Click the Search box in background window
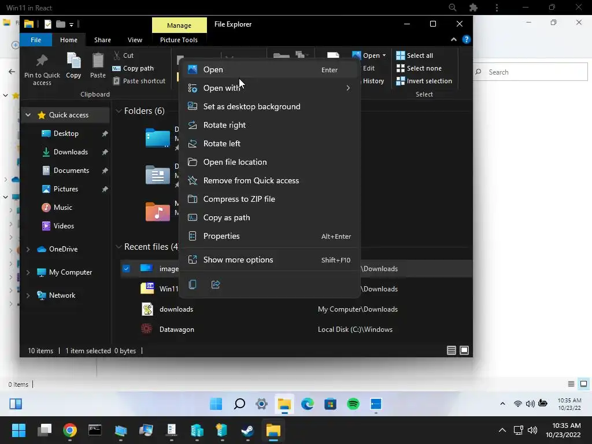This screenshot has height=444, width=592. pyautogui.click(x=531, y=72)
